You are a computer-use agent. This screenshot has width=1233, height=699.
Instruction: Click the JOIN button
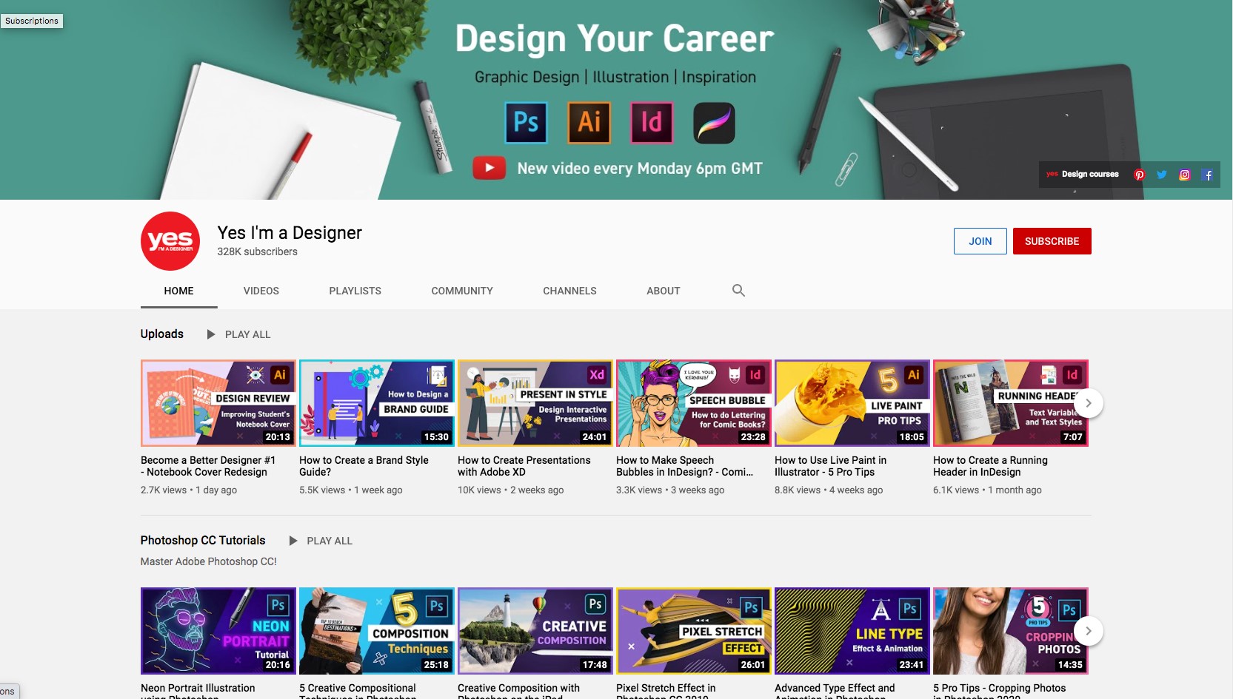[x=980, y=241]
